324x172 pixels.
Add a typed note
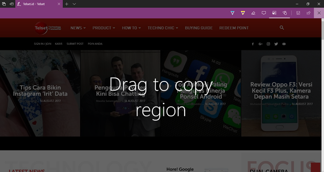pyautogui.click(x=264, y=13)
